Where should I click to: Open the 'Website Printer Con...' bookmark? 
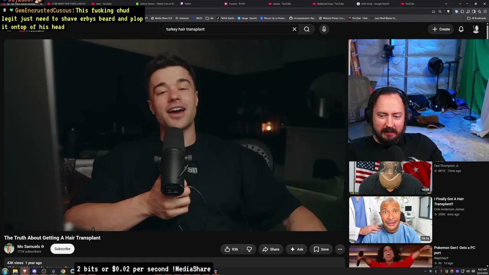tap(332, 18)
